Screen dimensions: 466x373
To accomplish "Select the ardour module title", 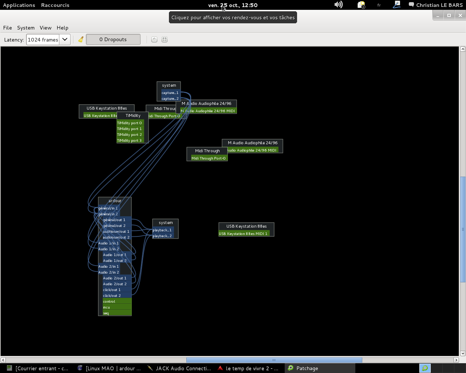I will pos(115,201).
